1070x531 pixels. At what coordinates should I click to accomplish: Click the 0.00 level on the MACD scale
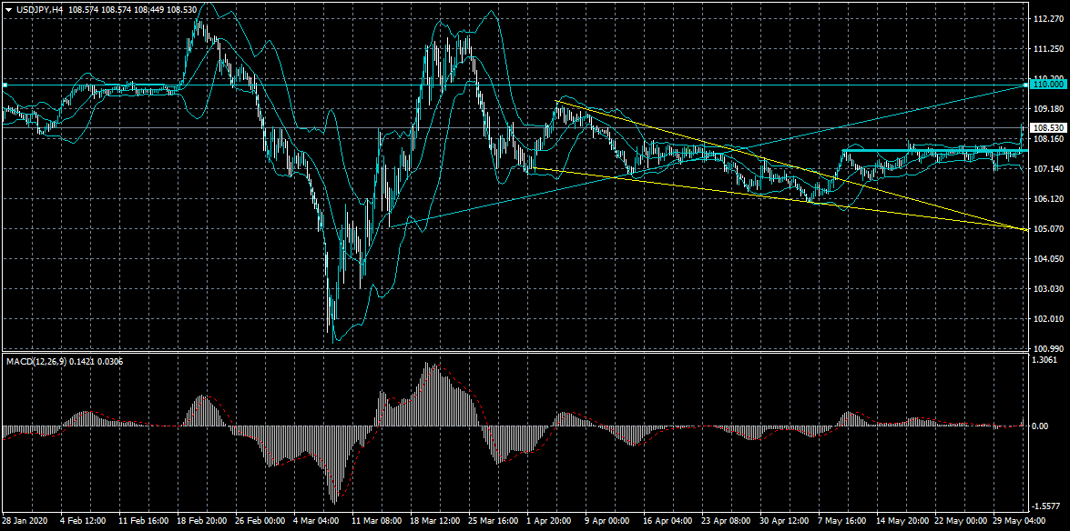click(1042, 426)
